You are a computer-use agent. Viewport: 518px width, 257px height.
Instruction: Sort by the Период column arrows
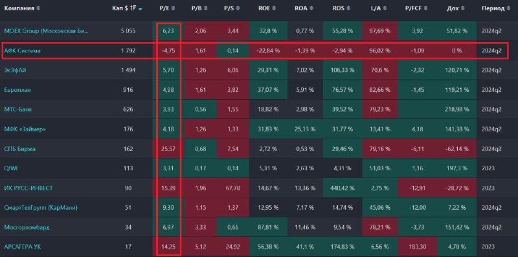point(508,8)
